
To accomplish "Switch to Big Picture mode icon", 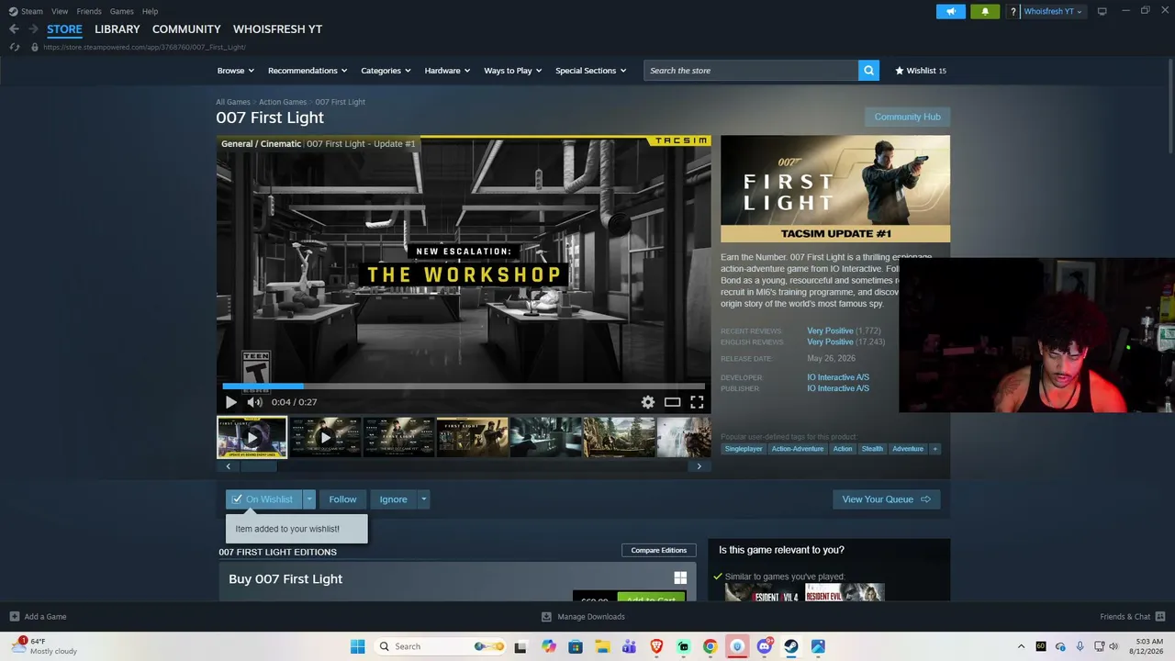I will pos(1102,11).
